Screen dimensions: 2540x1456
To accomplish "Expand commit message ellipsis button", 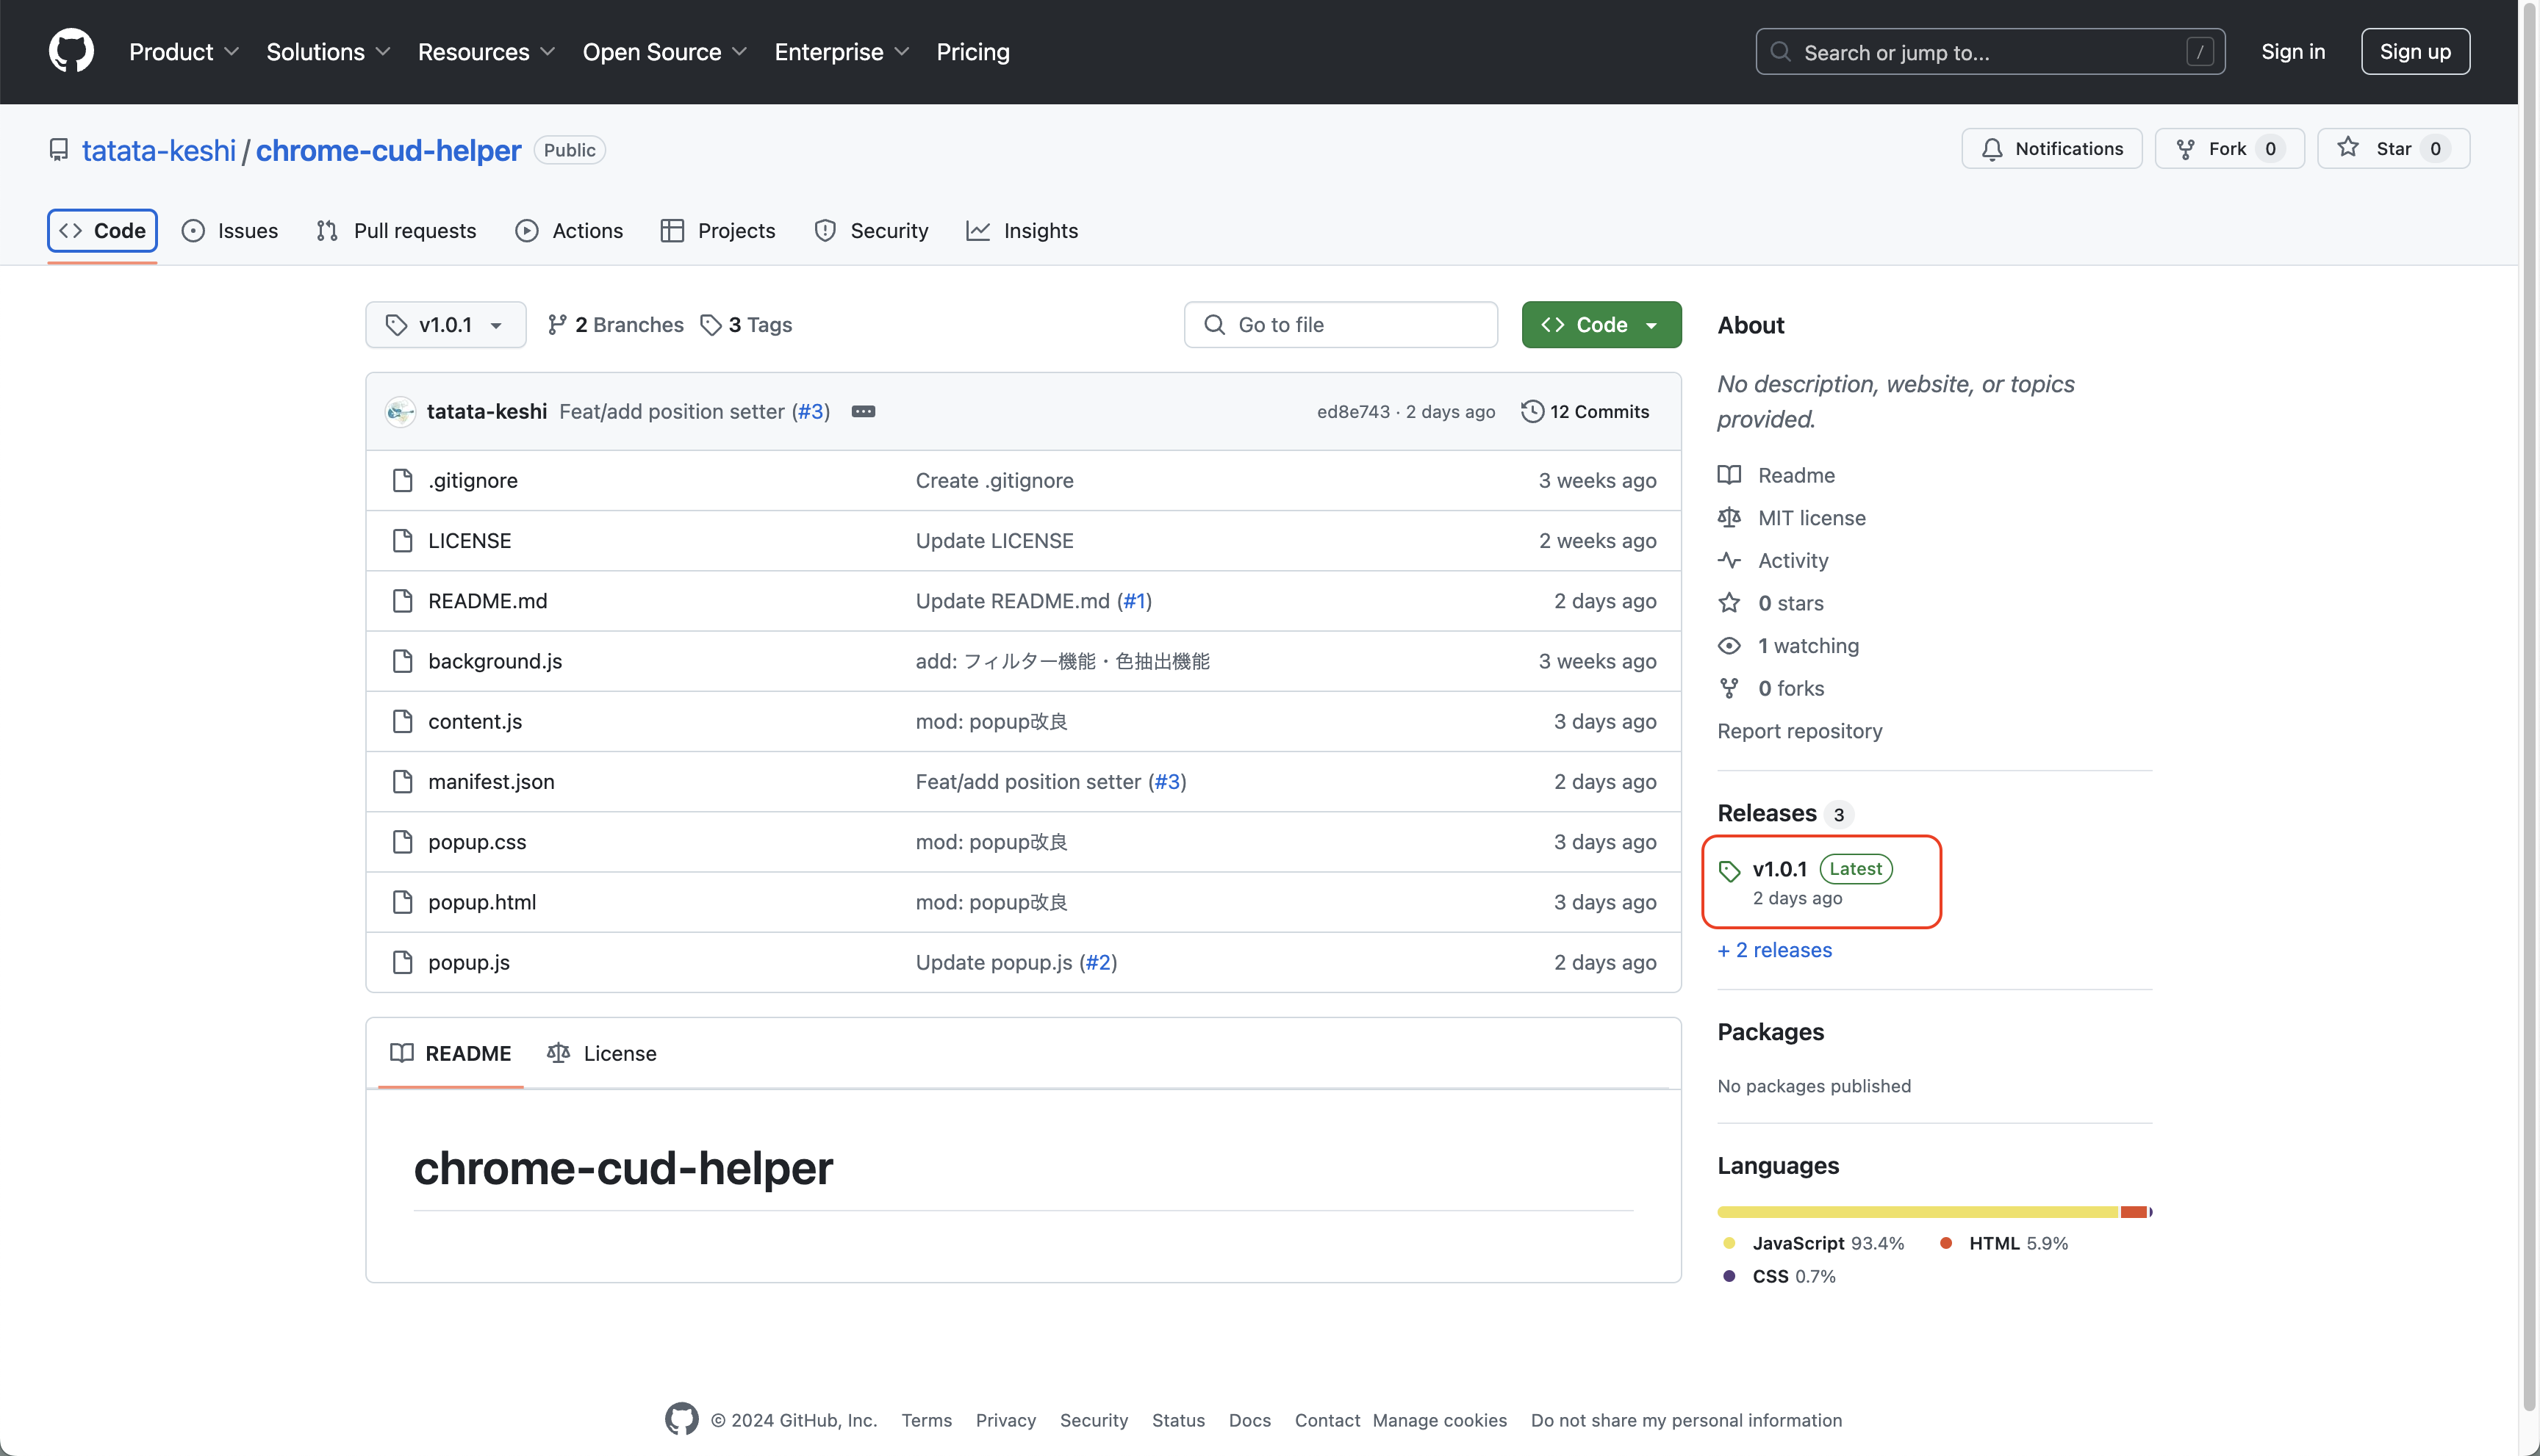I will [864, 411].
